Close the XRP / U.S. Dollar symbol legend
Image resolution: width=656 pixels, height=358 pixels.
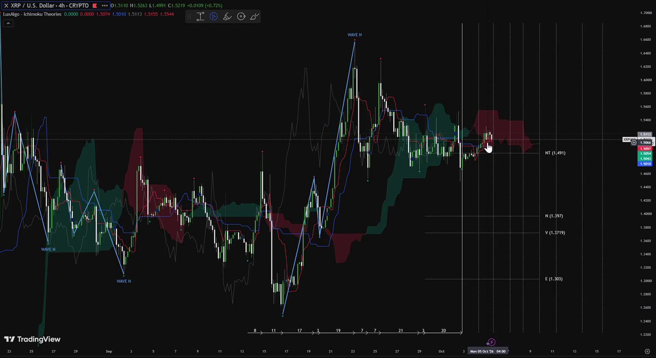[6, 5]
